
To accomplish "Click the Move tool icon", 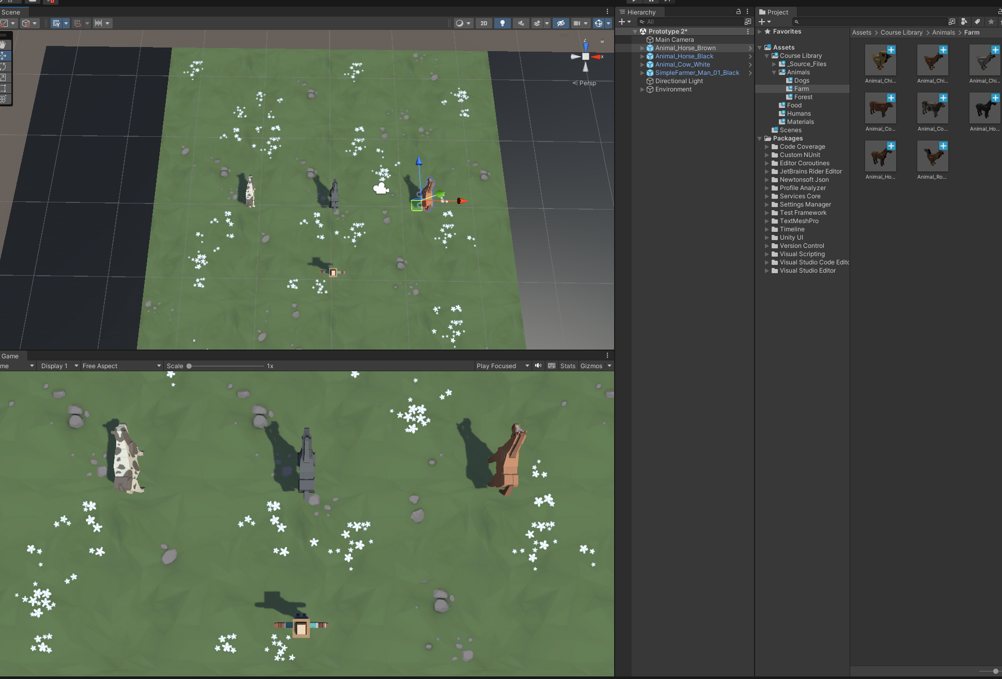I will [x=3, y=55].
